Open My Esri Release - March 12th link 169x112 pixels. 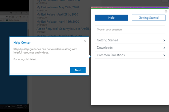tap(59, 36)
